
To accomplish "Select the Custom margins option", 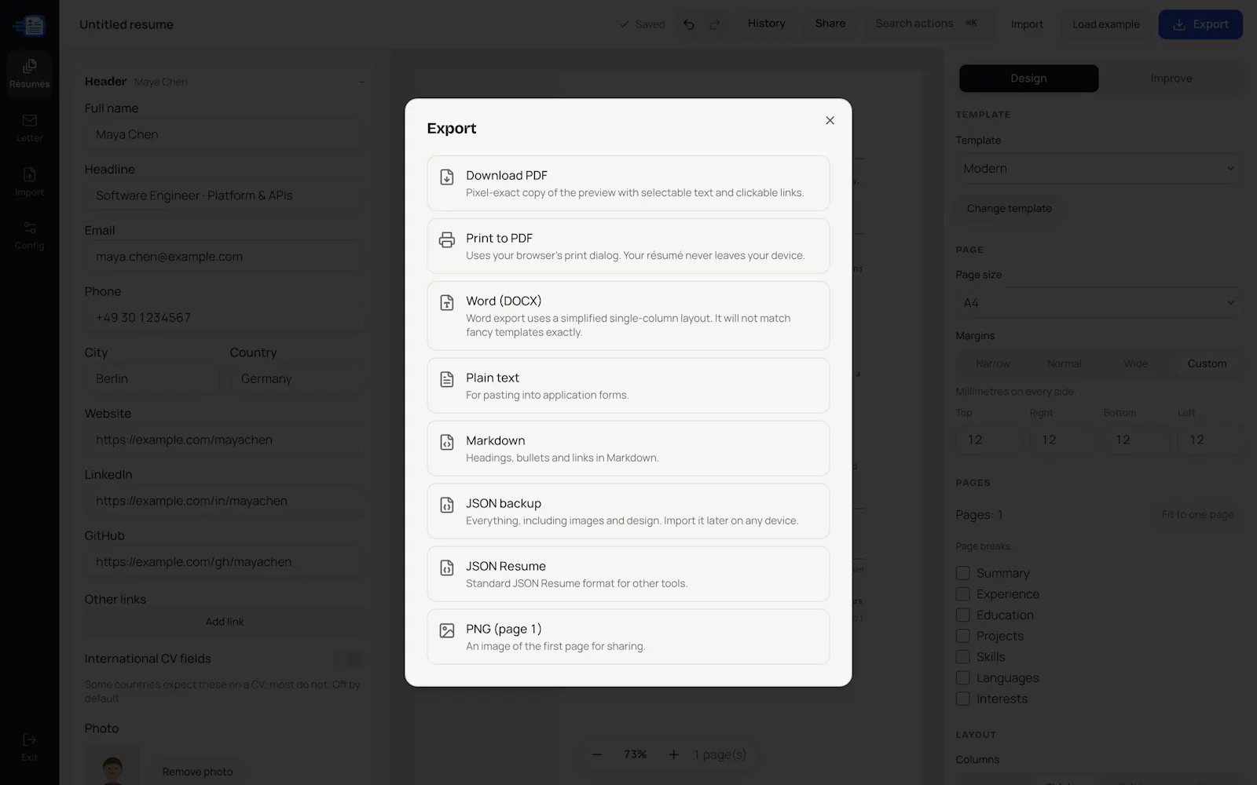I will coord(1207,363).
